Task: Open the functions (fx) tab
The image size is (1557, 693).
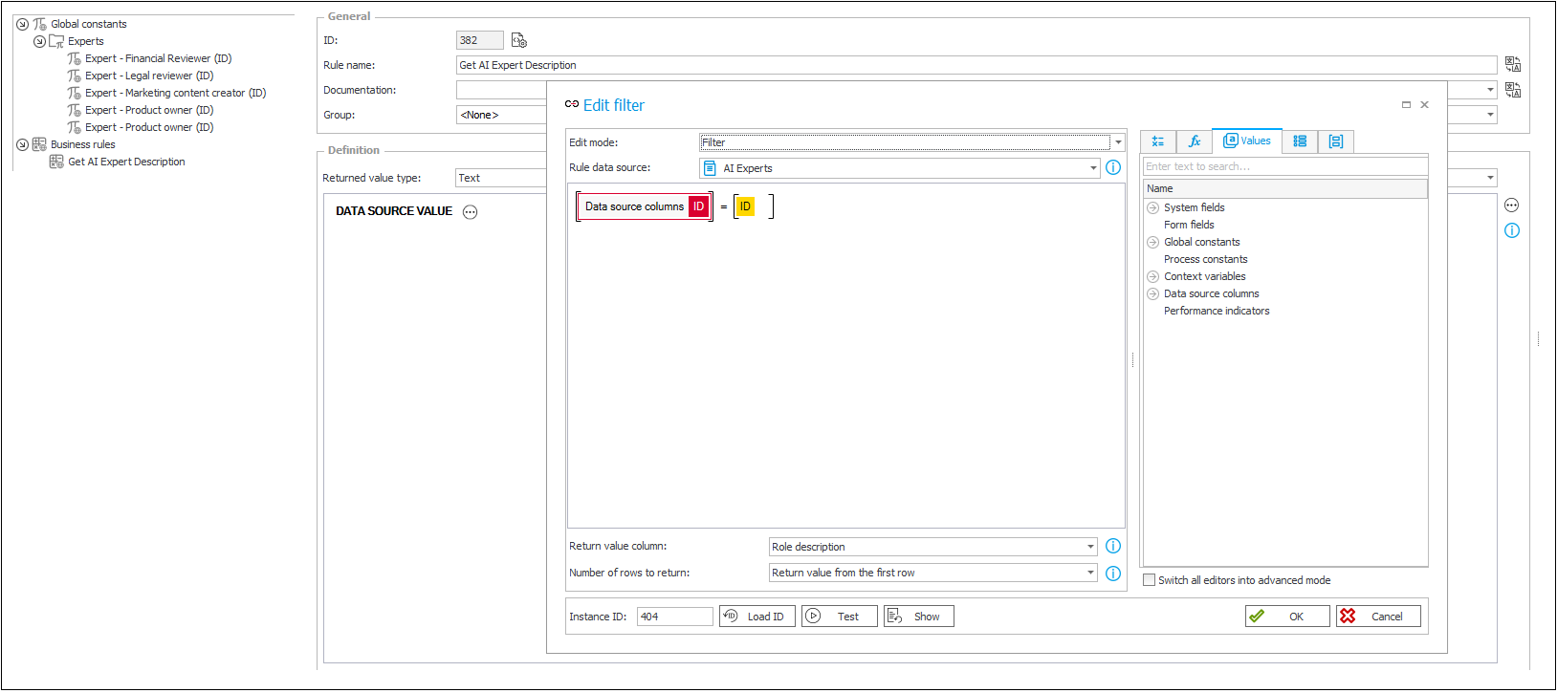Action: 1195,141
